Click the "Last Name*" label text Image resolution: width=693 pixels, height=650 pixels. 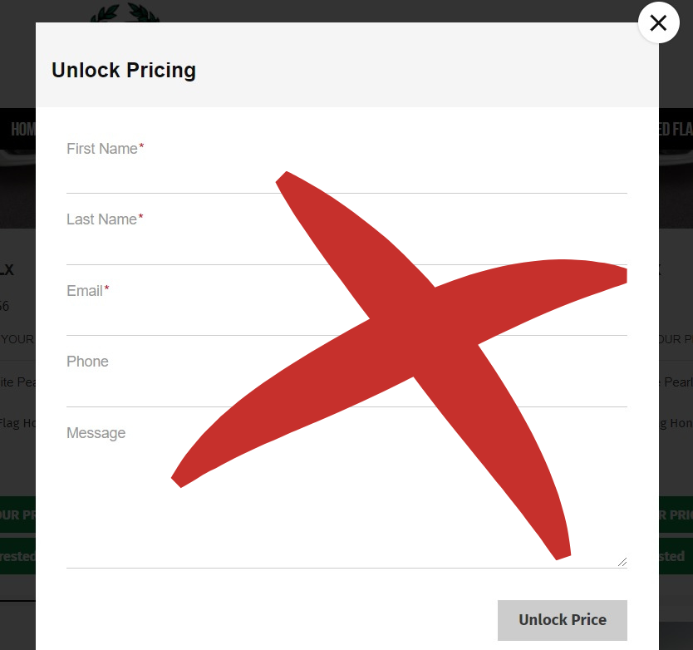point(105,219)
